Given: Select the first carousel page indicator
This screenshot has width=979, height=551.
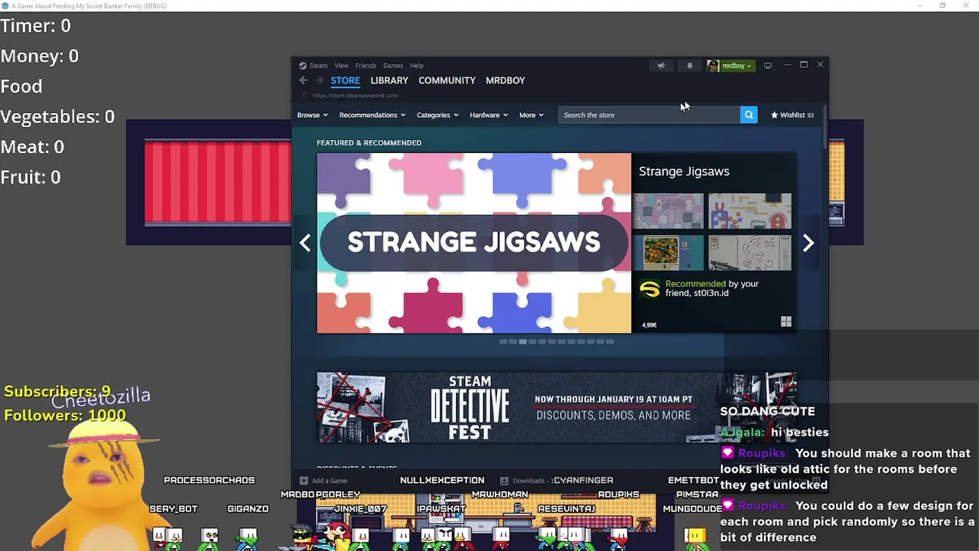Looking at the screenshot, I should point(503,341).
